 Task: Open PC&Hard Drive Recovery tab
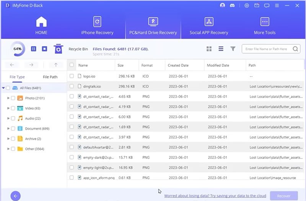click(x=153, y=26)
